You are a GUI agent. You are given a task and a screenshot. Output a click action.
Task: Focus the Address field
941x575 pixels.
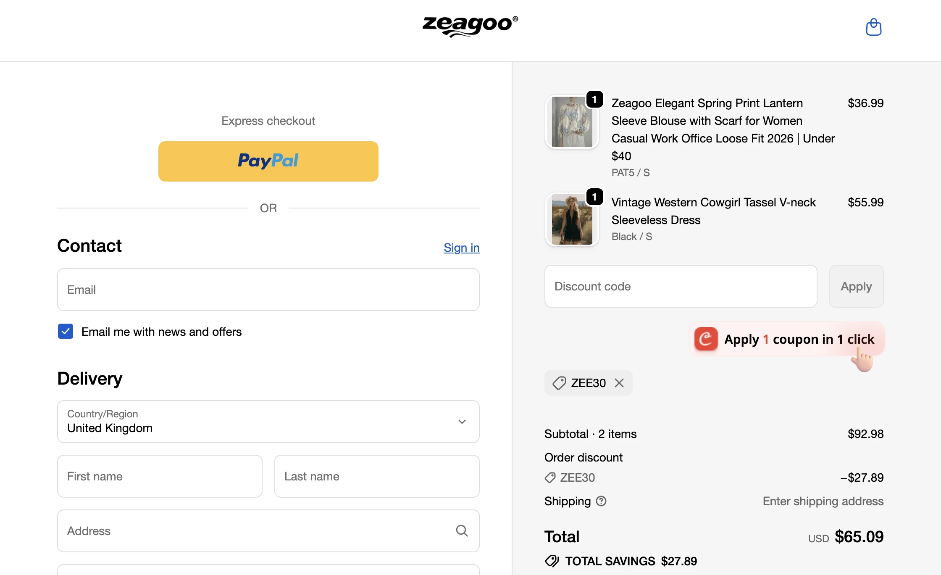[268, 531]
